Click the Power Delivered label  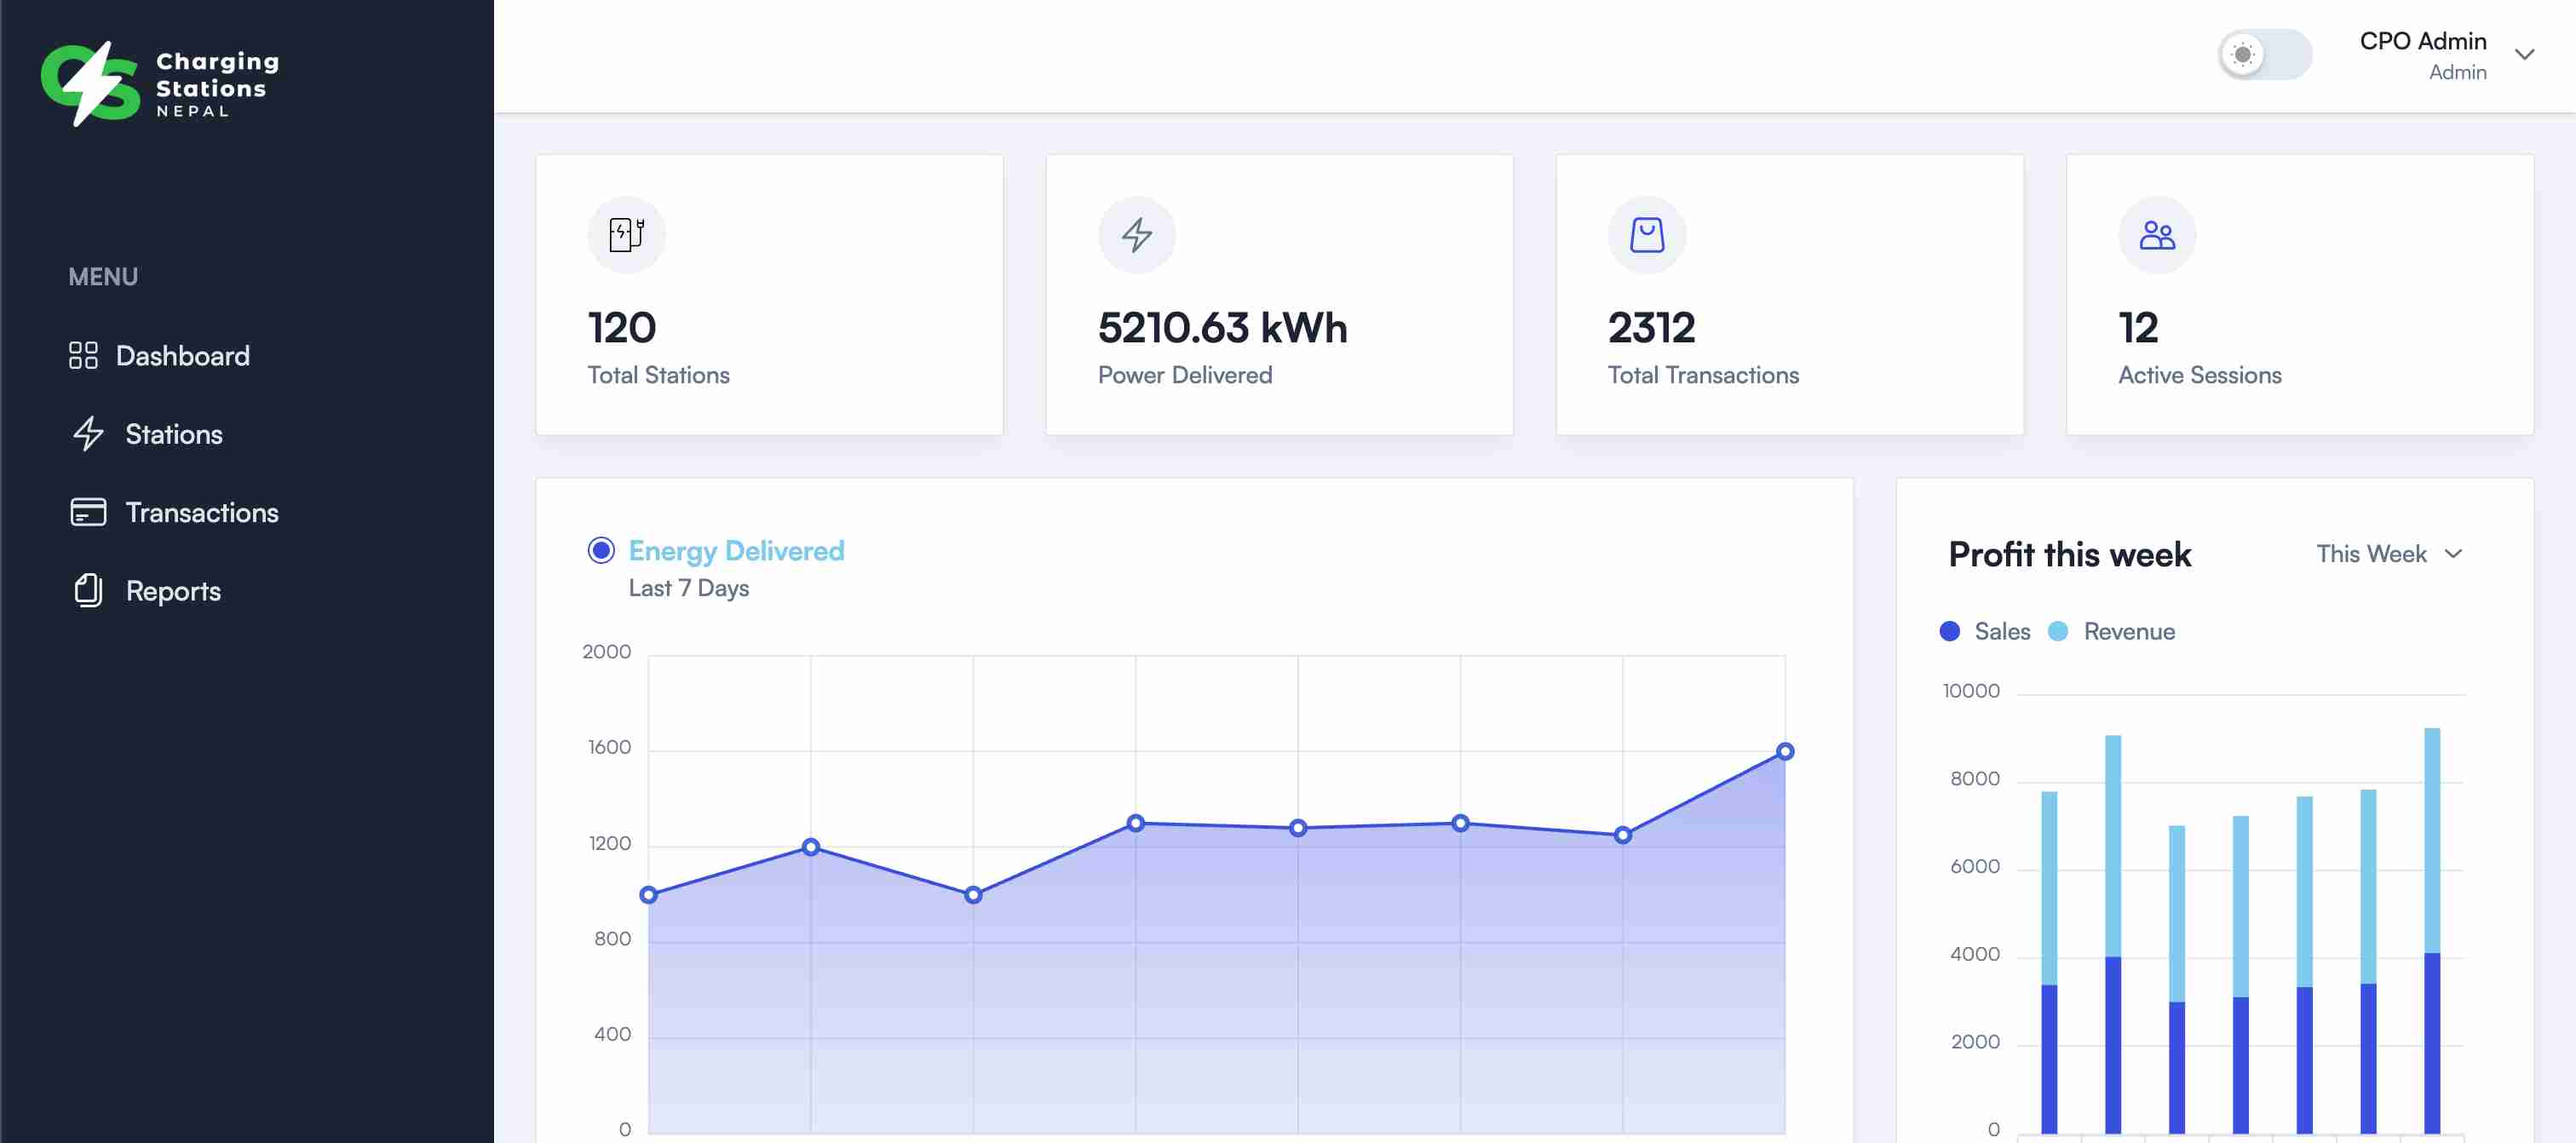(1184, 375)
